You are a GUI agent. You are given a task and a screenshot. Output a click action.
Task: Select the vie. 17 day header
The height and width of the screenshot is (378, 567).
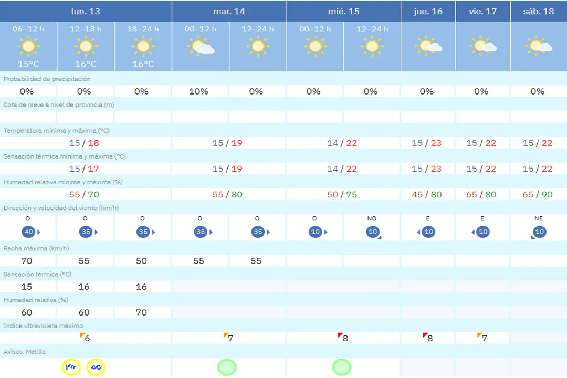[483, 11]
